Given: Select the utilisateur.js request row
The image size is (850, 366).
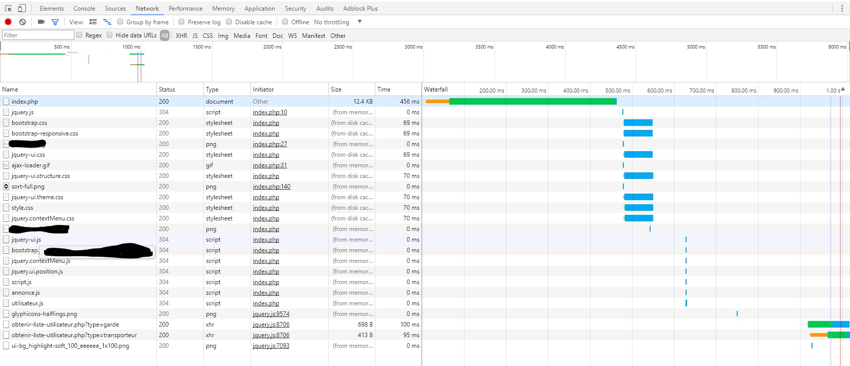Looking at the screenshot, I should pyautogui.click(x=210, y=303).
